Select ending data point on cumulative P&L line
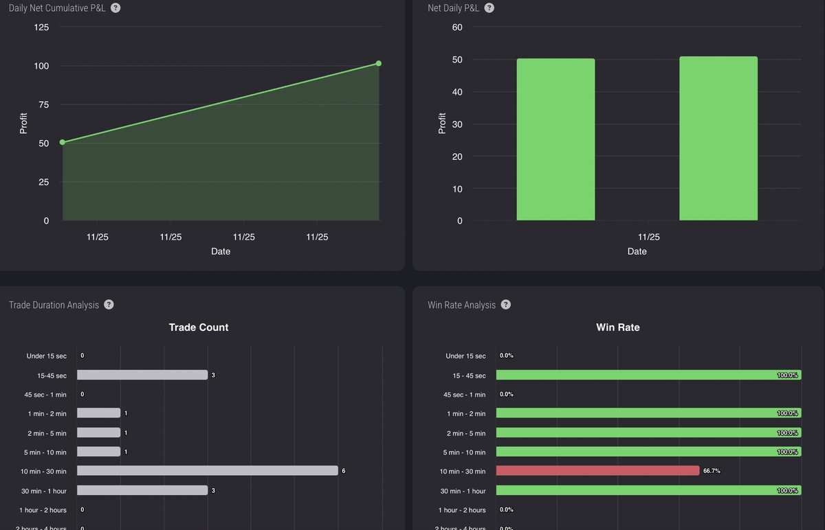Viewport: 825px width, 530px height. pos(379,64)
